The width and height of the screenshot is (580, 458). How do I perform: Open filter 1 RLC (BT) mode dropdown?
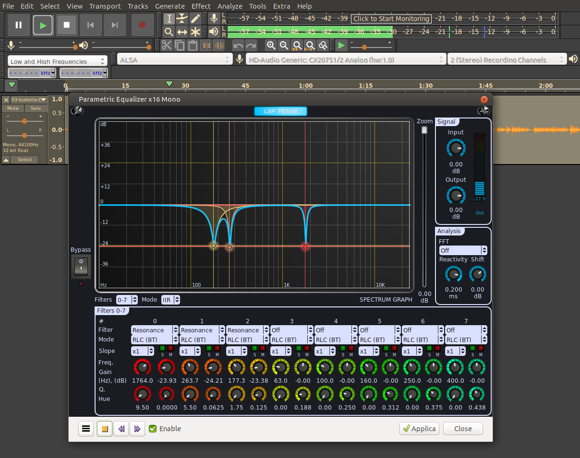(202, 340)
